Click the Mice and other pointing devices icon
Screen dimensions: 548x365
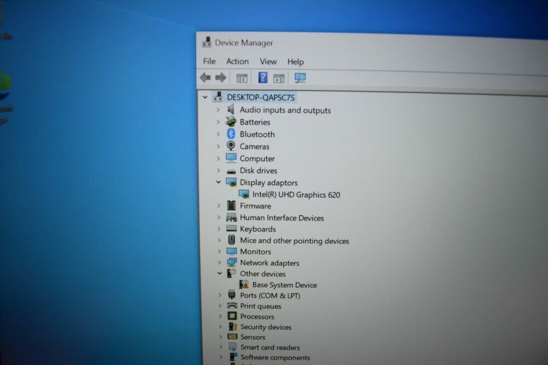point(231,240)
